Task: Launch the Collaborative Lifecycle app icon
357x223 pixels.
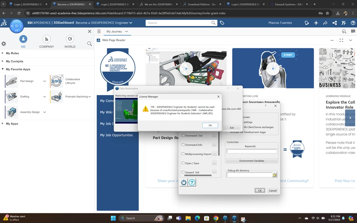Action: (x=57, y=81)
